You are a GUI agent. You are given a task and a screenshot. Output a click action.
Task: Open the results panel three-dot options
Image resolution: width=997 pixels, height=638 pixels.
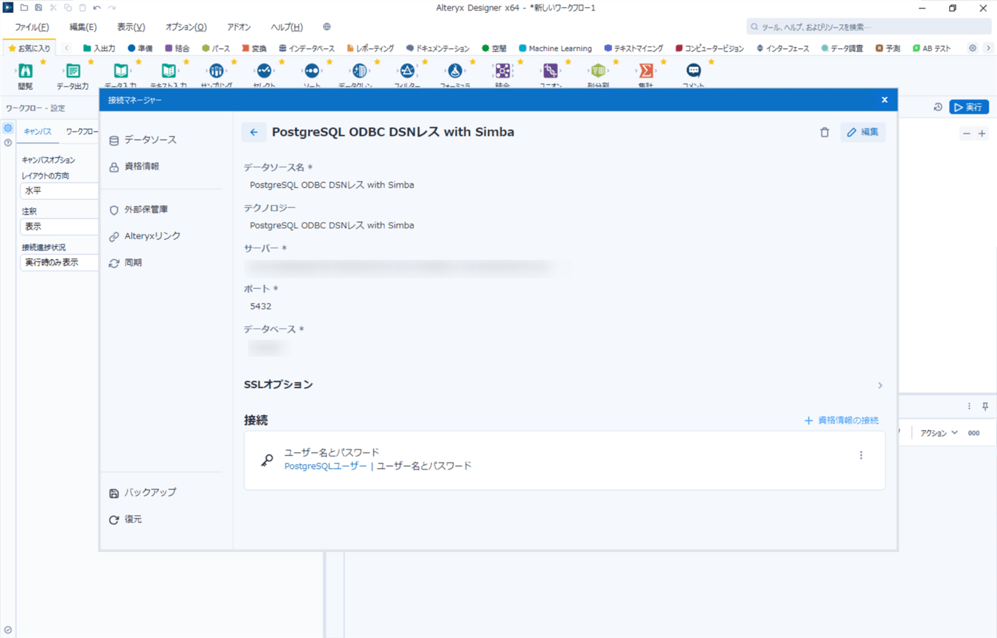(969, 406)
